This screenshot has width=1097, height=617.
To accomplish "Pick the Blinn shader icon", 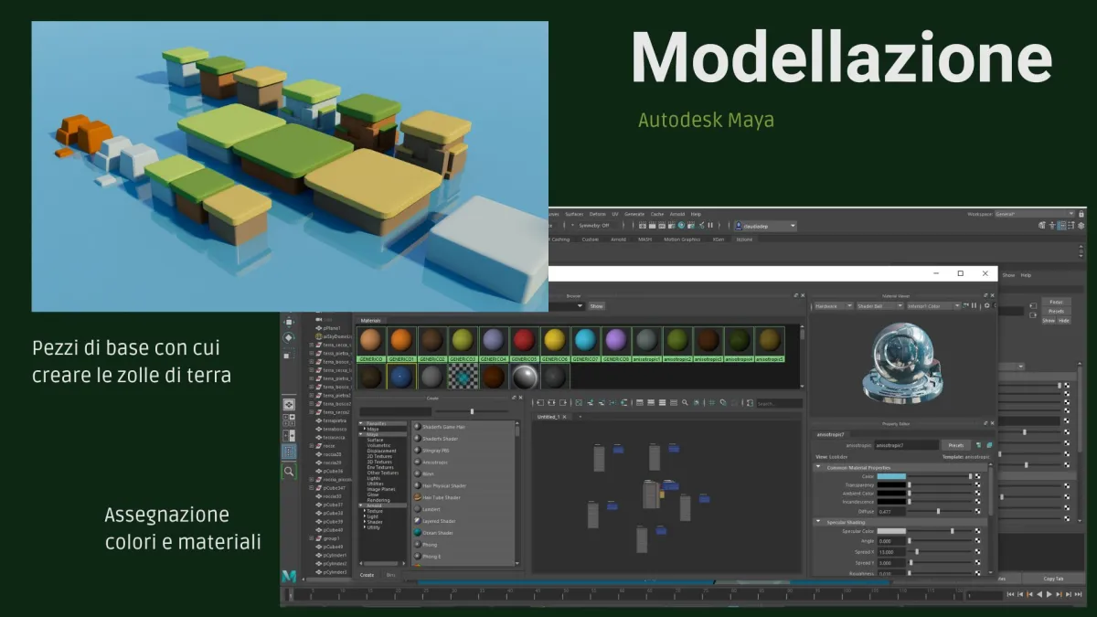I will tap(417, 473).
